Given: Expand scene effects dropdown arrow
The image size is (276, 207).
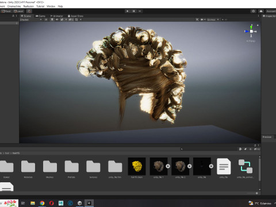Looking at the screenshot, I should (66, 20).
